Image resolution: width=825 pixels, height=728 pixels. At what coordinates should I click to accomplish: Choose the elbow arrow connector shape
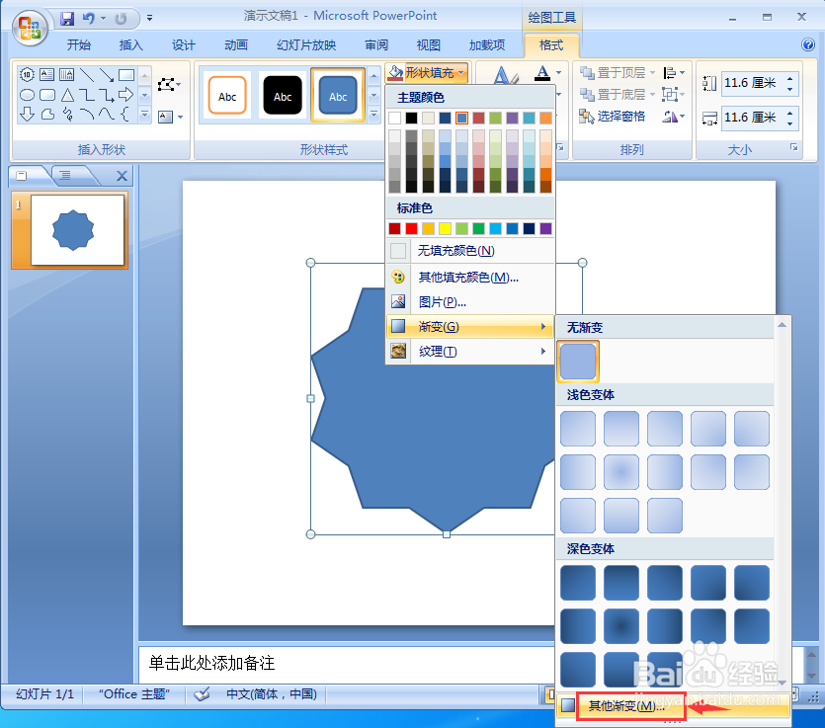tap(107, 95)
